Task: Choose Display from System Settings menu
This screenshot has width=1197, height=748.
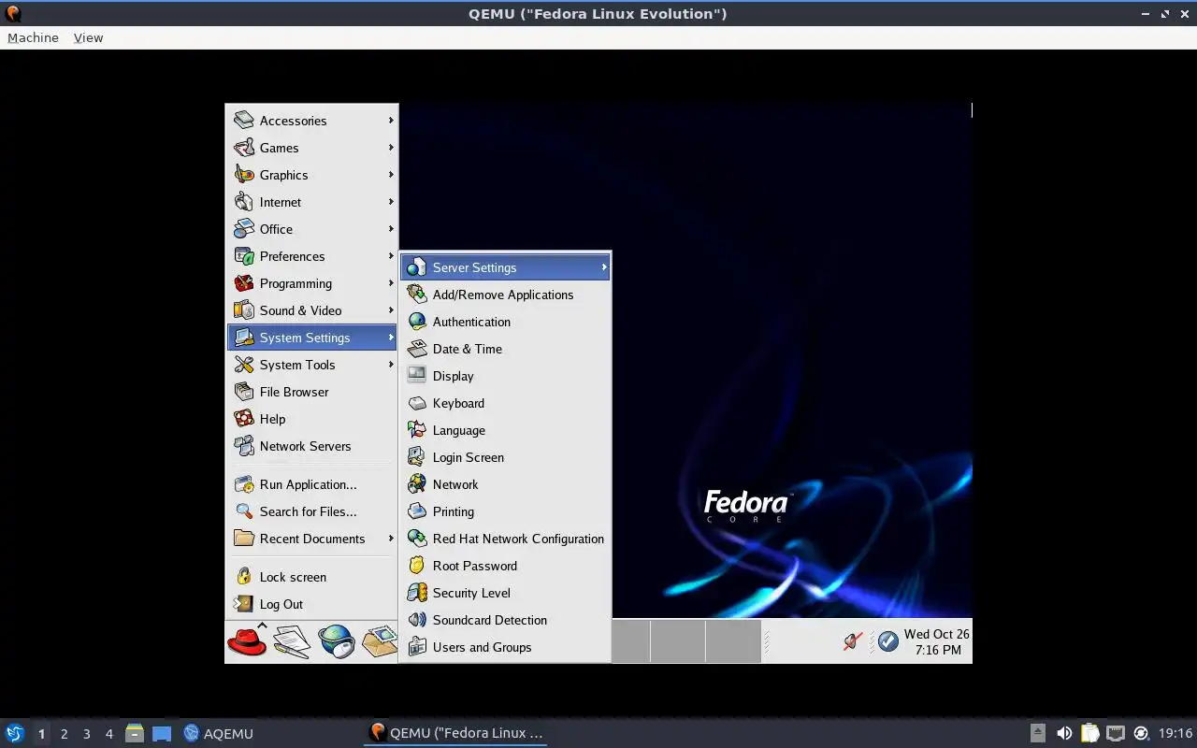Action: point(505,376)
